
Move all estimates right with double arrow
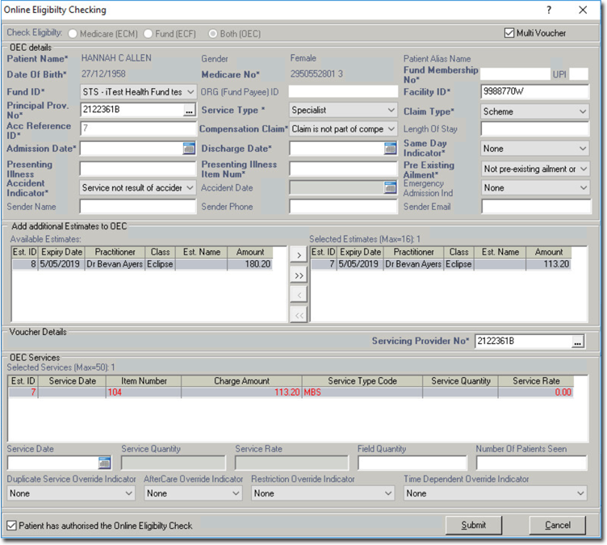click(298, 275)
